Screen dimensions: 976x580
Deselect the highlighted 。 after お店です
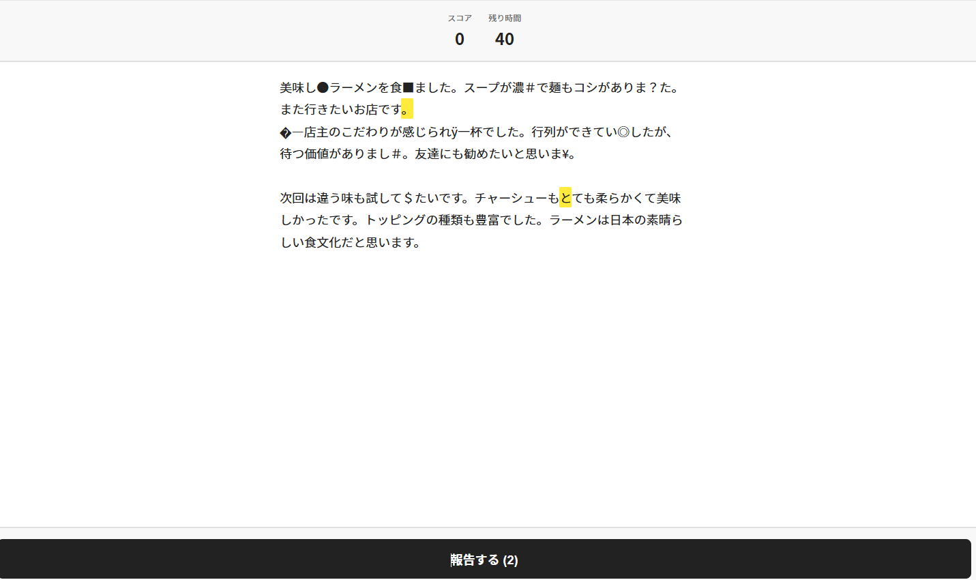[x=407, y=110]
